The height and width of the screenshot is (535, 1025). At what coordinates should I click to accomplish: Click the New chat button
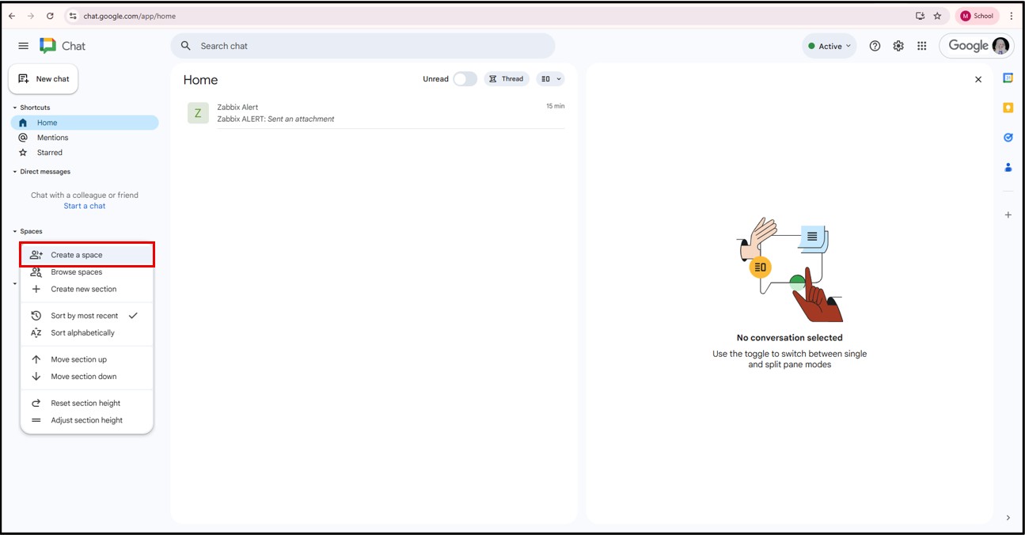[44, 79]
